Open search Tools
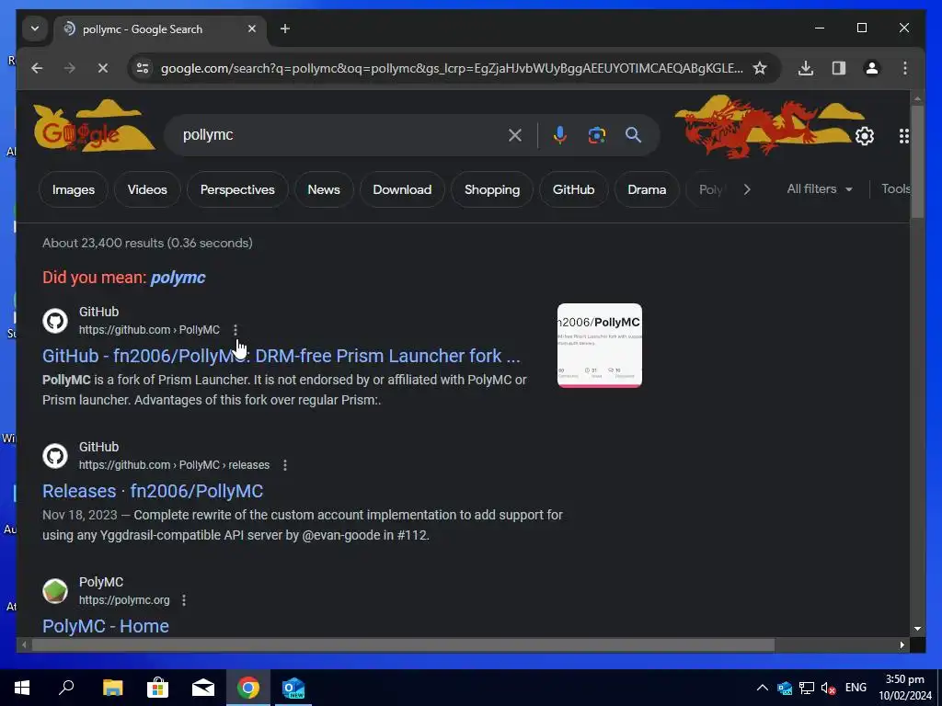 pos(896,189)
